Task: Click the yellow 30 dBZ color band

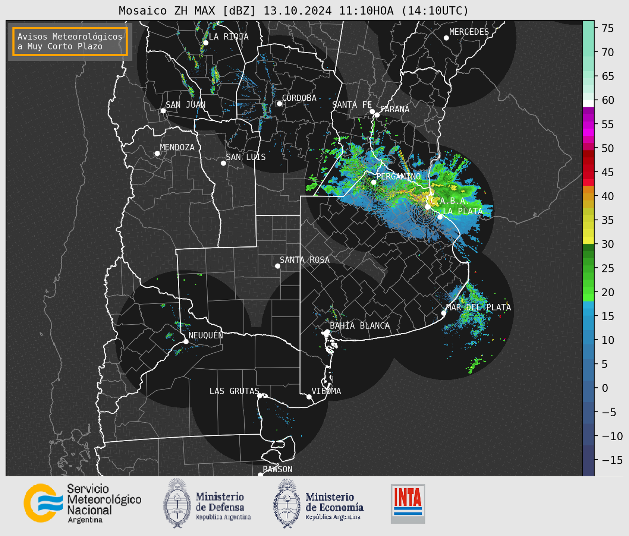Action: coord(588,240)
